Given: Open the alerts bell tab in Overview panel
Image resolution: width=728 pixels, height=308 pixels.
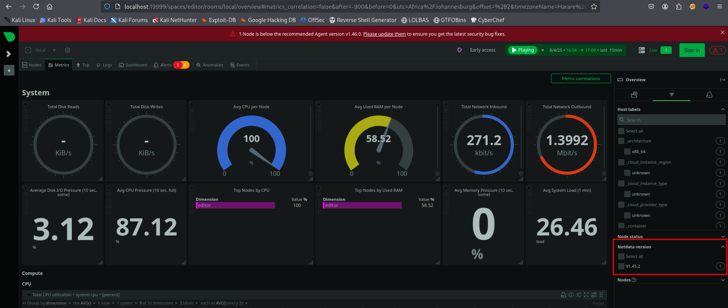Looking at the screenshot, I should pyautogui.click(x=709, y=95).
